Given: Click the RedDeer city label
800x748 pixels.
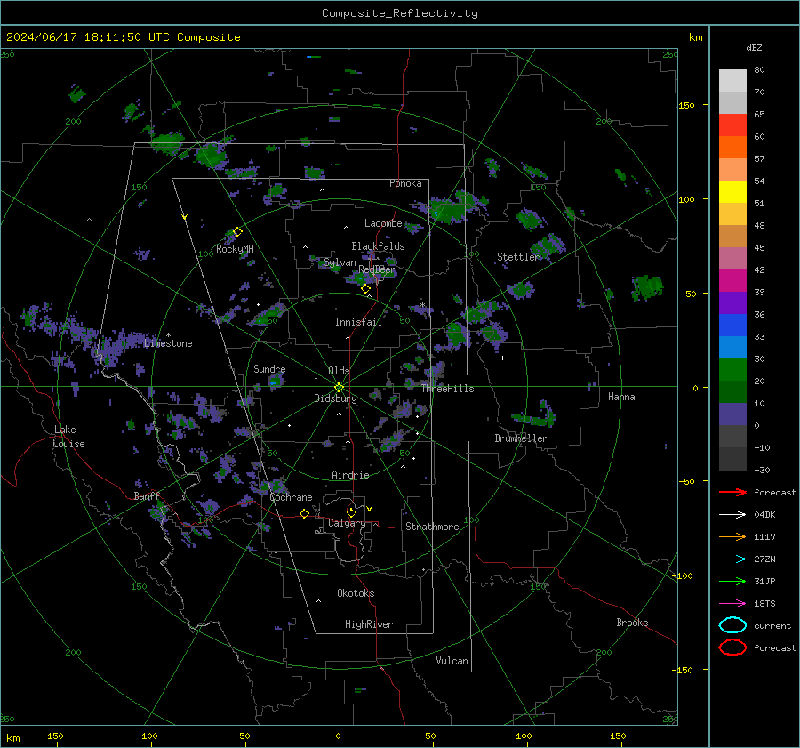Looking at the screenshot, I should (377, 269).
